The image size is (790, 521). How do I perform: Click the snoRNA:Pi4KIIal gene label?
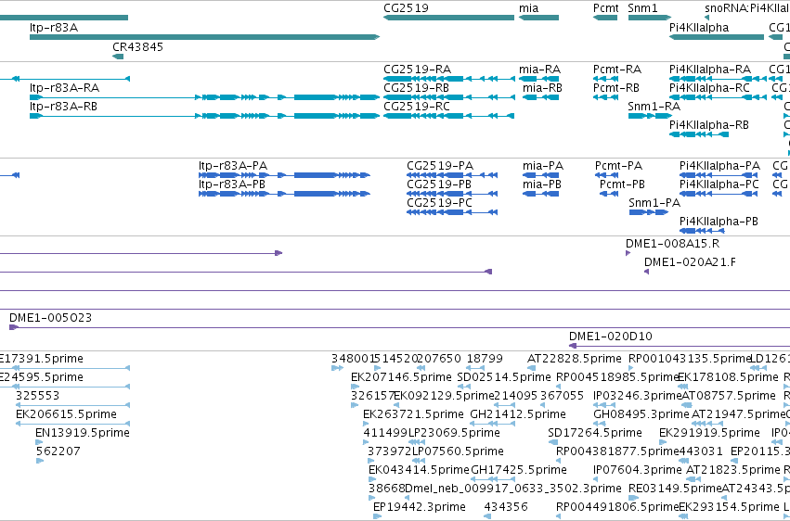pos(747,8)
